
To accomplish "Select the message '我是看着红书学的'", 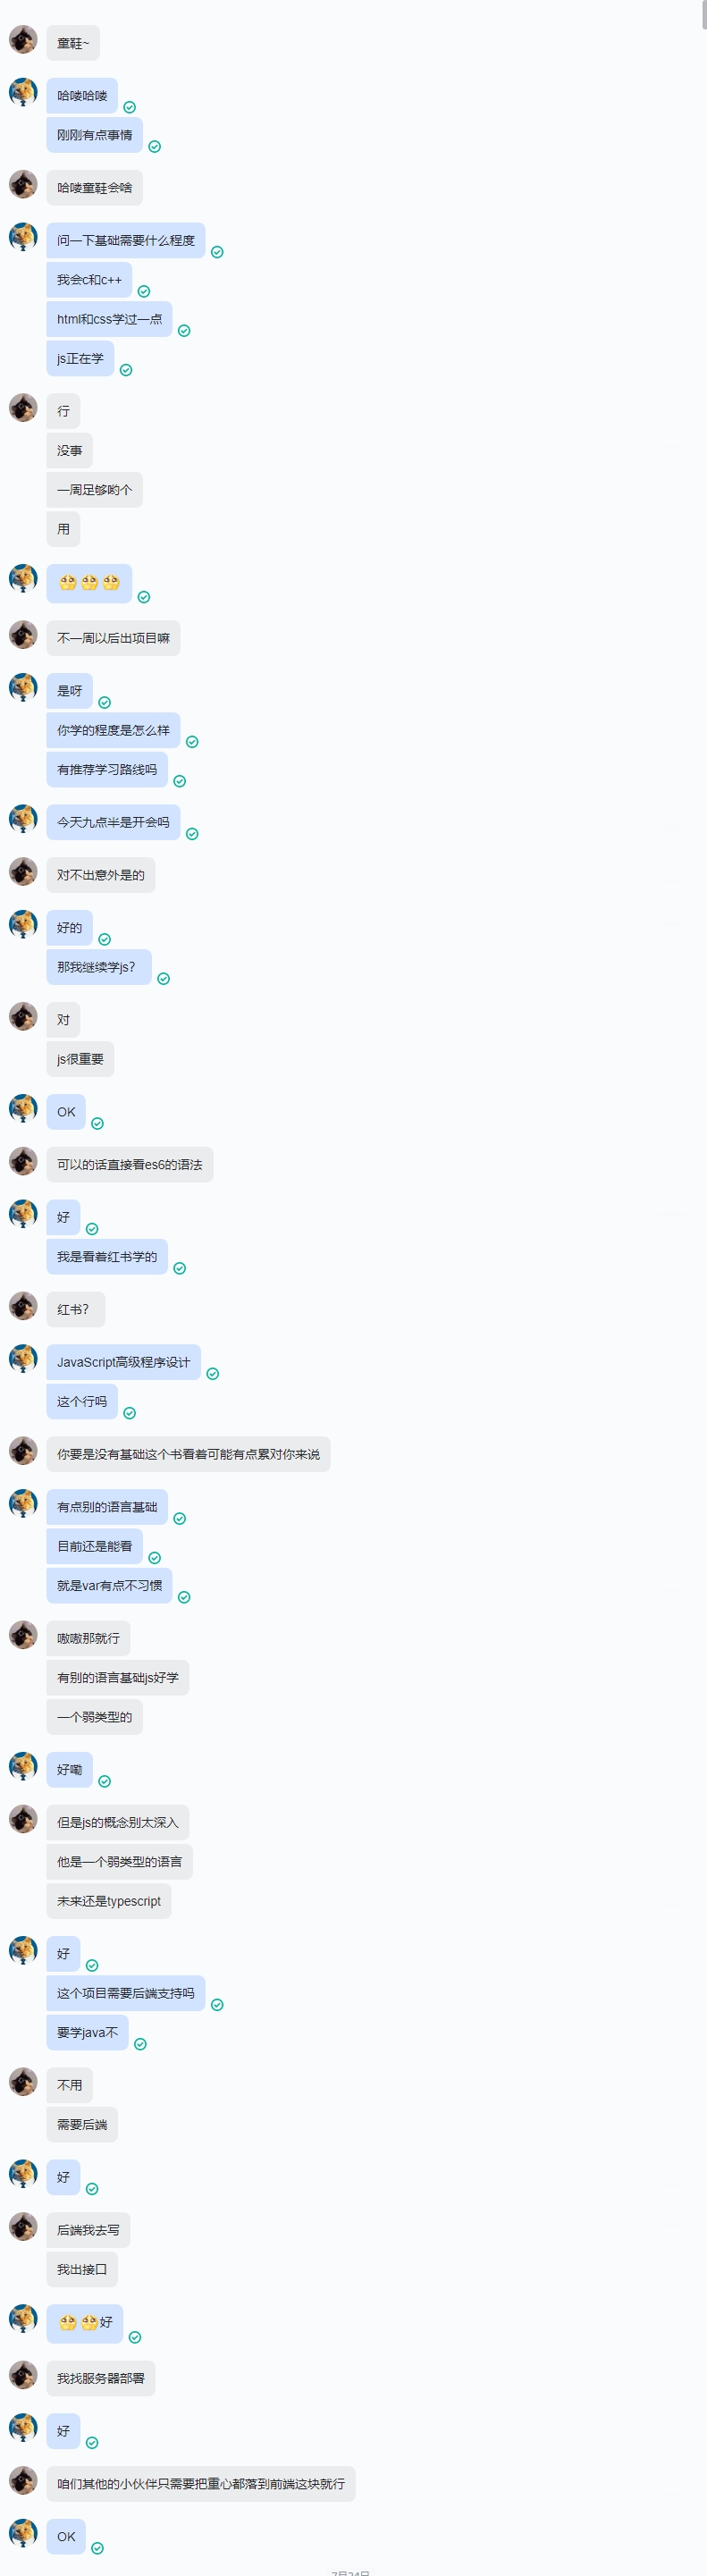I will coord(107,1257).
